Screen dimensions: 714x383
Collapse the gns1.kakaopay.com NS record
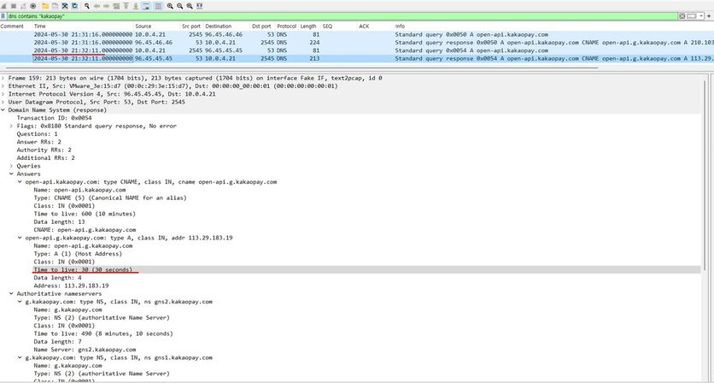(x=20, y=357)
